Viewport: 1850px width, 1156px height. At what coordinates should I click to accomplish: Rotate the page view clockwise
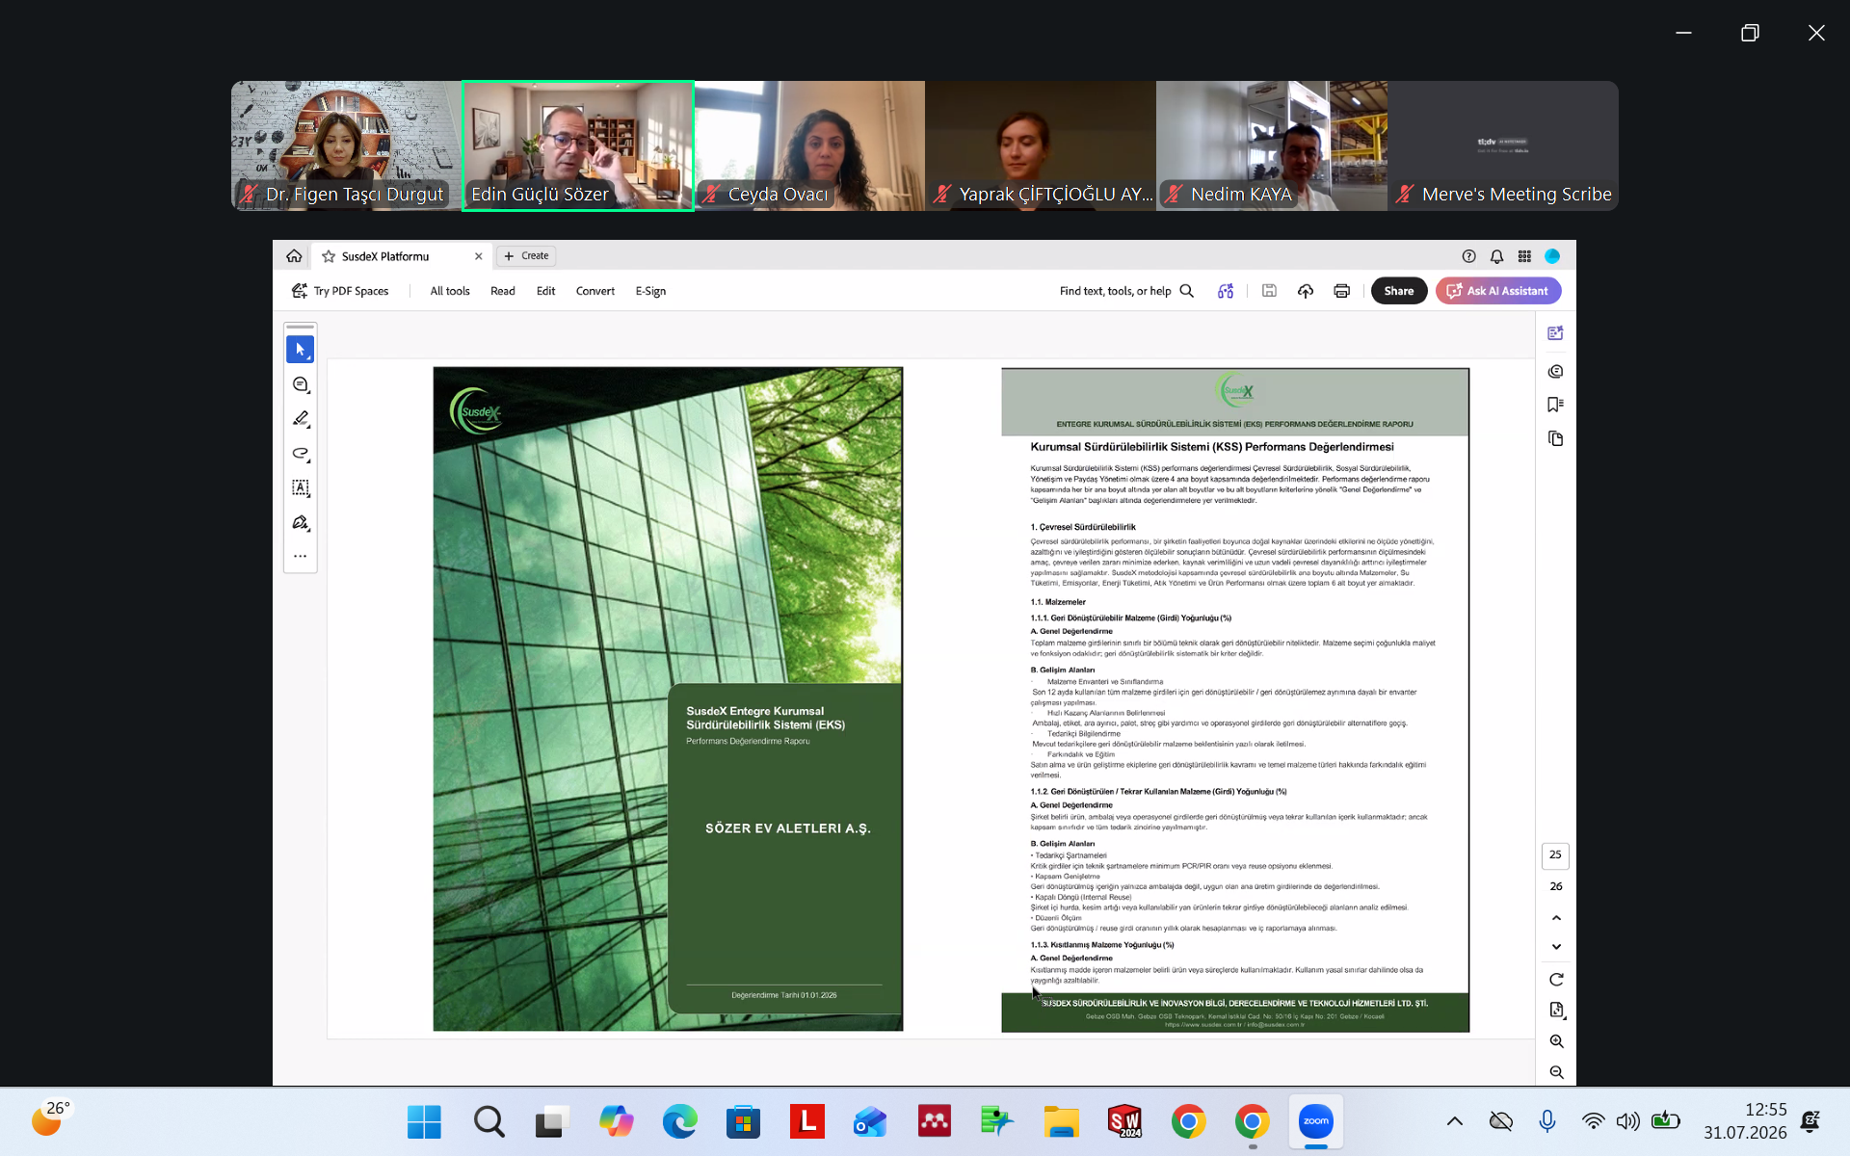pyautogui.click(x=1556, y=980)
